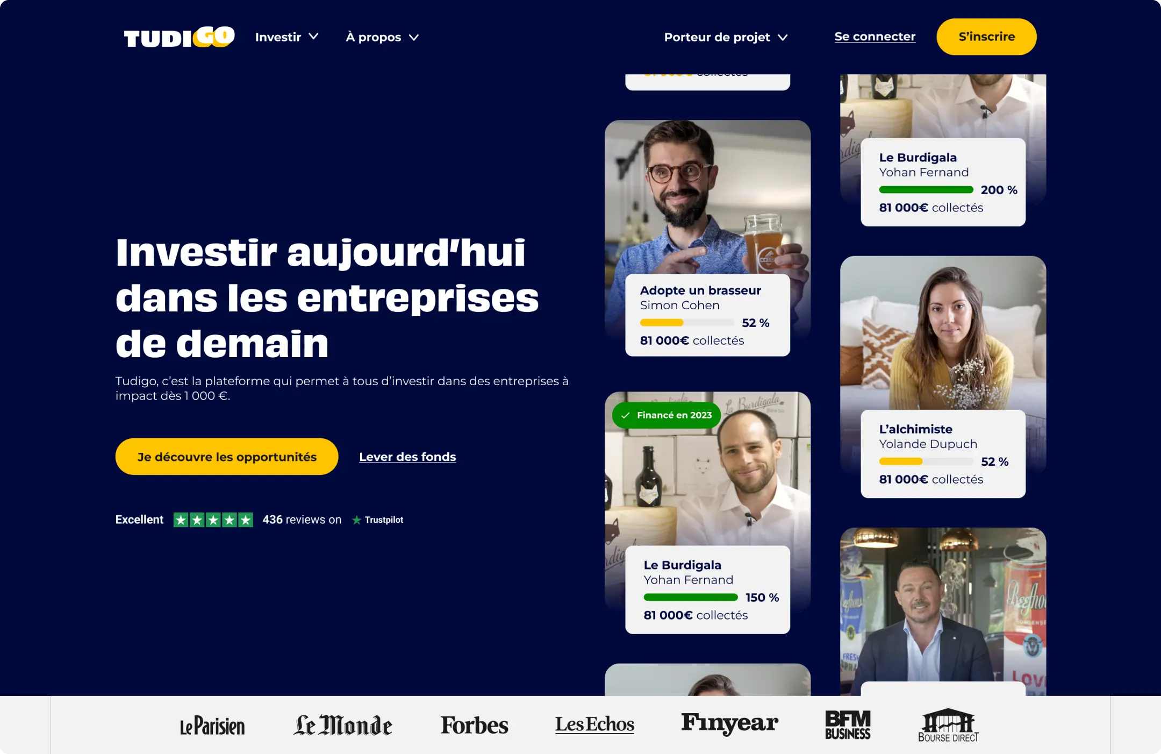Open the Le Parisien press logo
Screen dimensions: 1161x754
[x=212, y=725]
